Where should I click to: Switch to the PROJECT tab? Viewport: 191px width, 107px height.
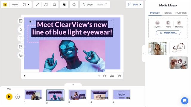tap(155, 13)
